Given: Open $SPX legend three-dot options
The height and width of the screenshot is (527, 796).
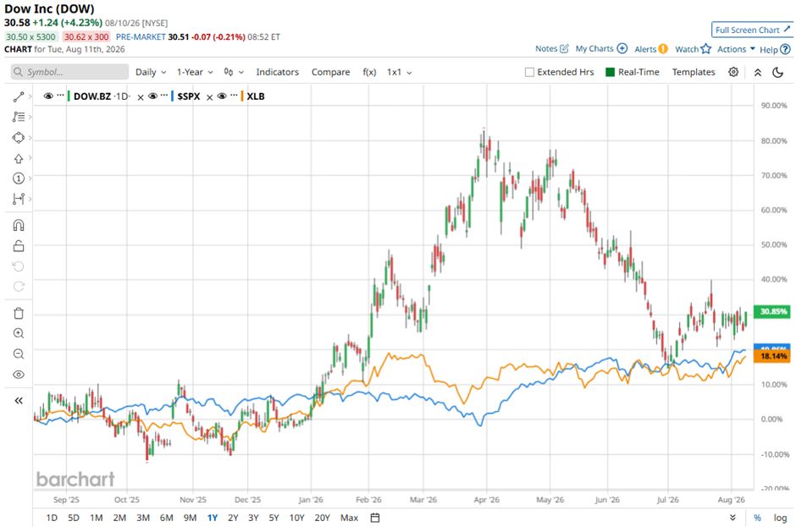Looking at the screenshot, I should point(164,96).
